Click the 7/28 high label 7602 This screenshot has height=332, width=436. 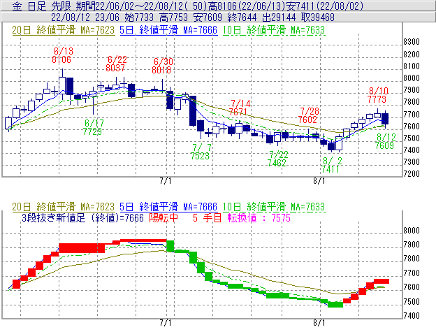pos(309,120)
